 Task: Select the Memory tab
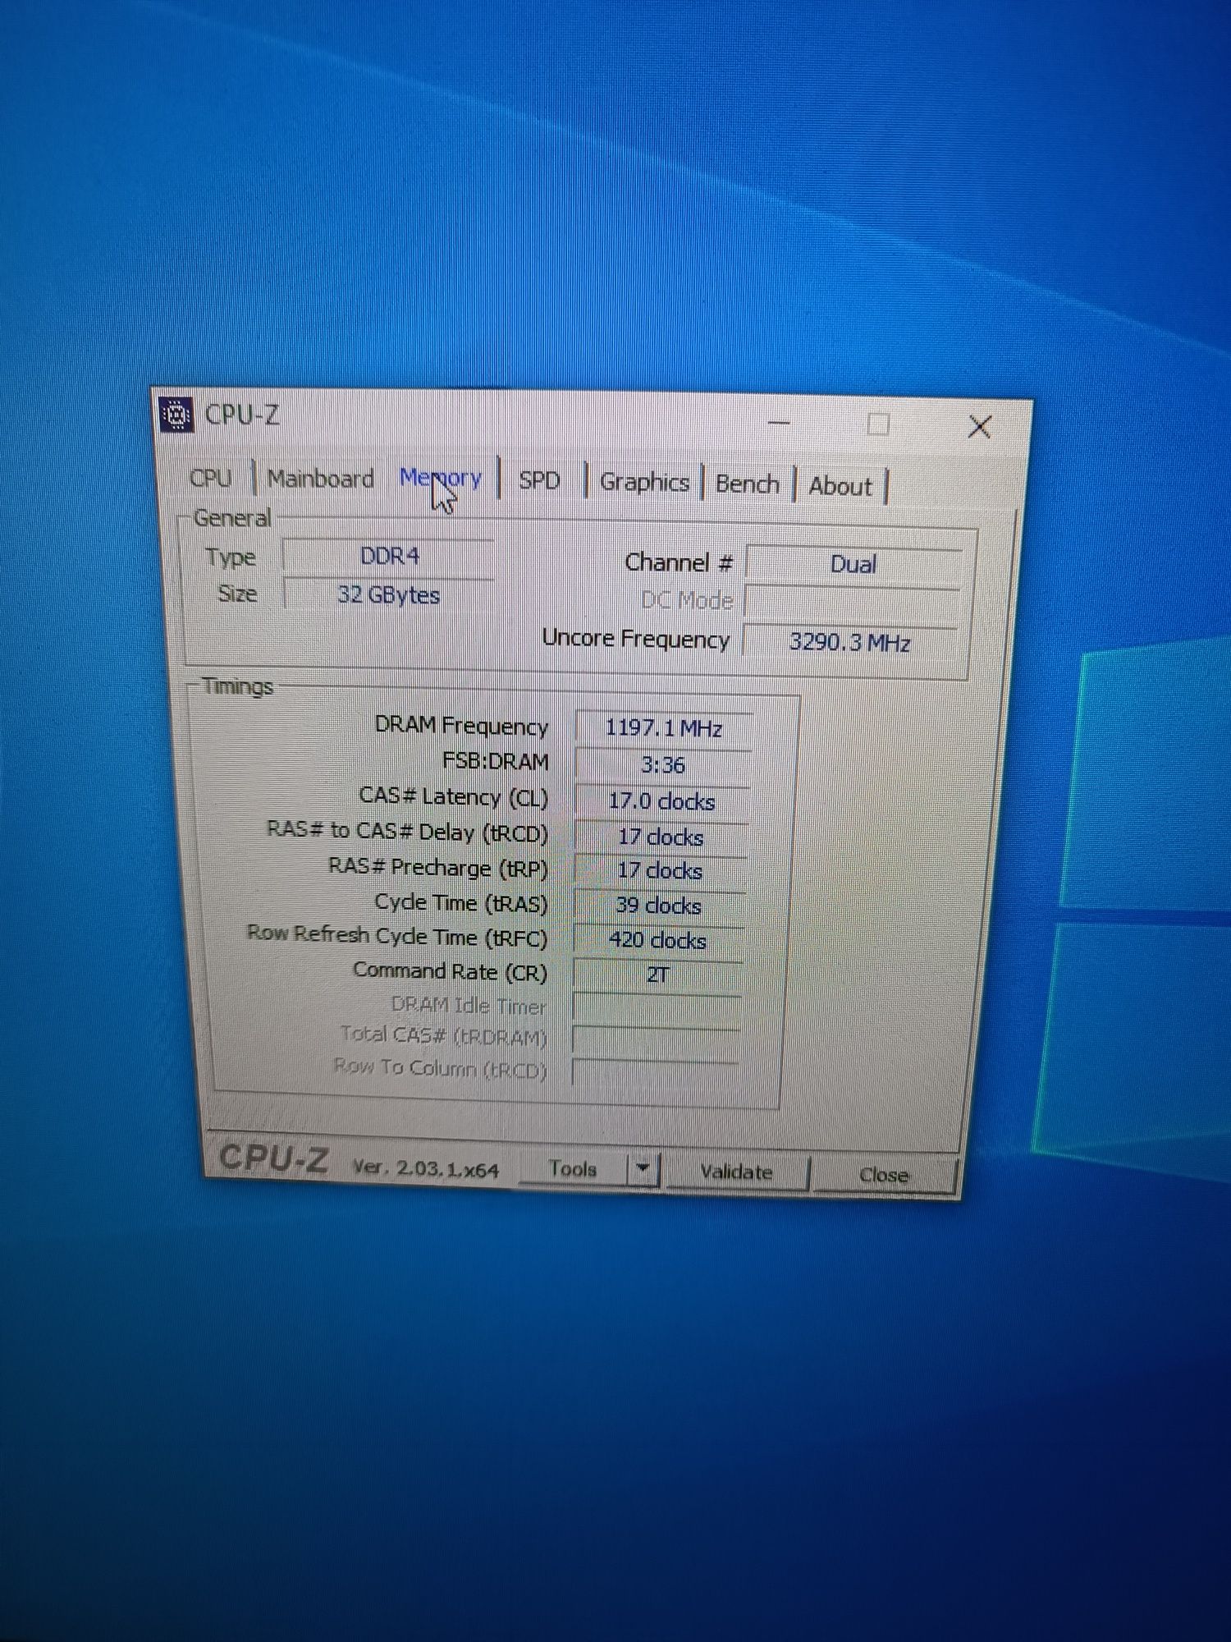click(x=441, y=478)
